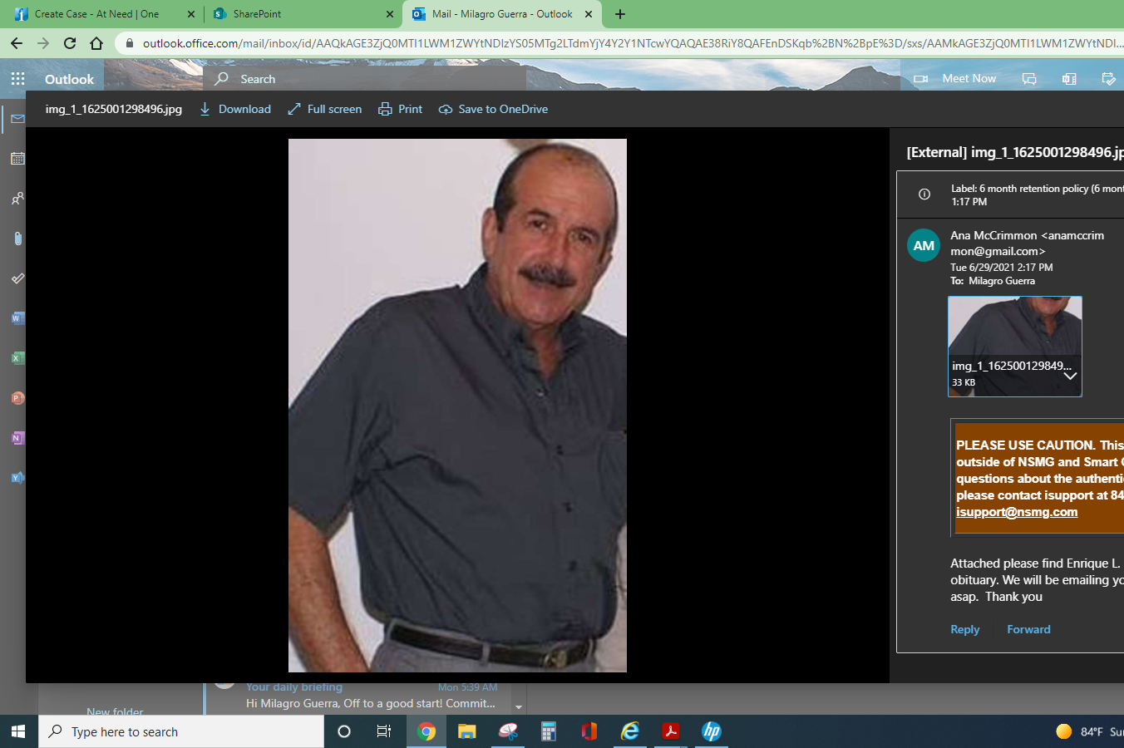Open the Calendar icon in left sidebar

[17, 159]
